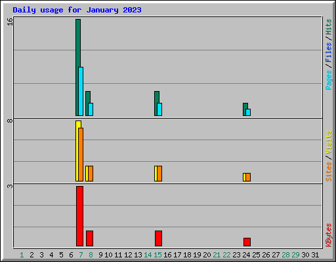Click the 'Pages' legend label
Screen dimensions: 336x262
point(328,80)
